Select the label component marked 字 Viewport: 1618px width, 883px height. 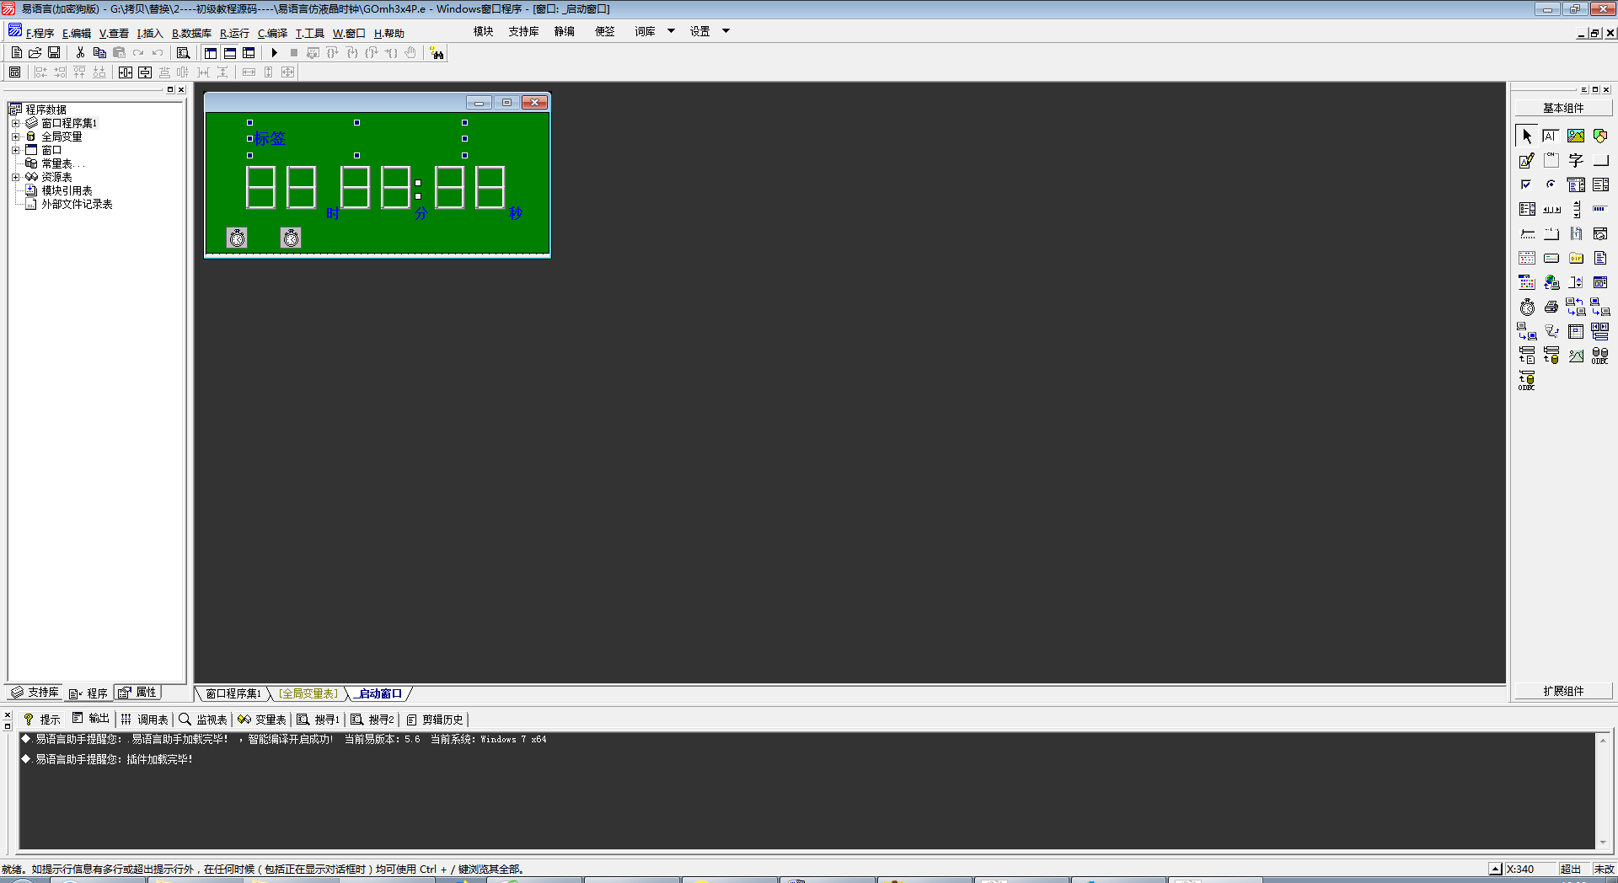[x=1576, y=160]
